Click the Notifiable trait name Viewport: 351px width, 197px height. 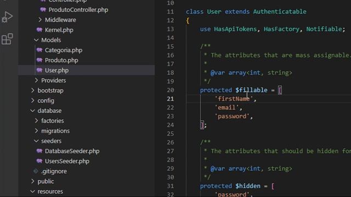point(324,29)
